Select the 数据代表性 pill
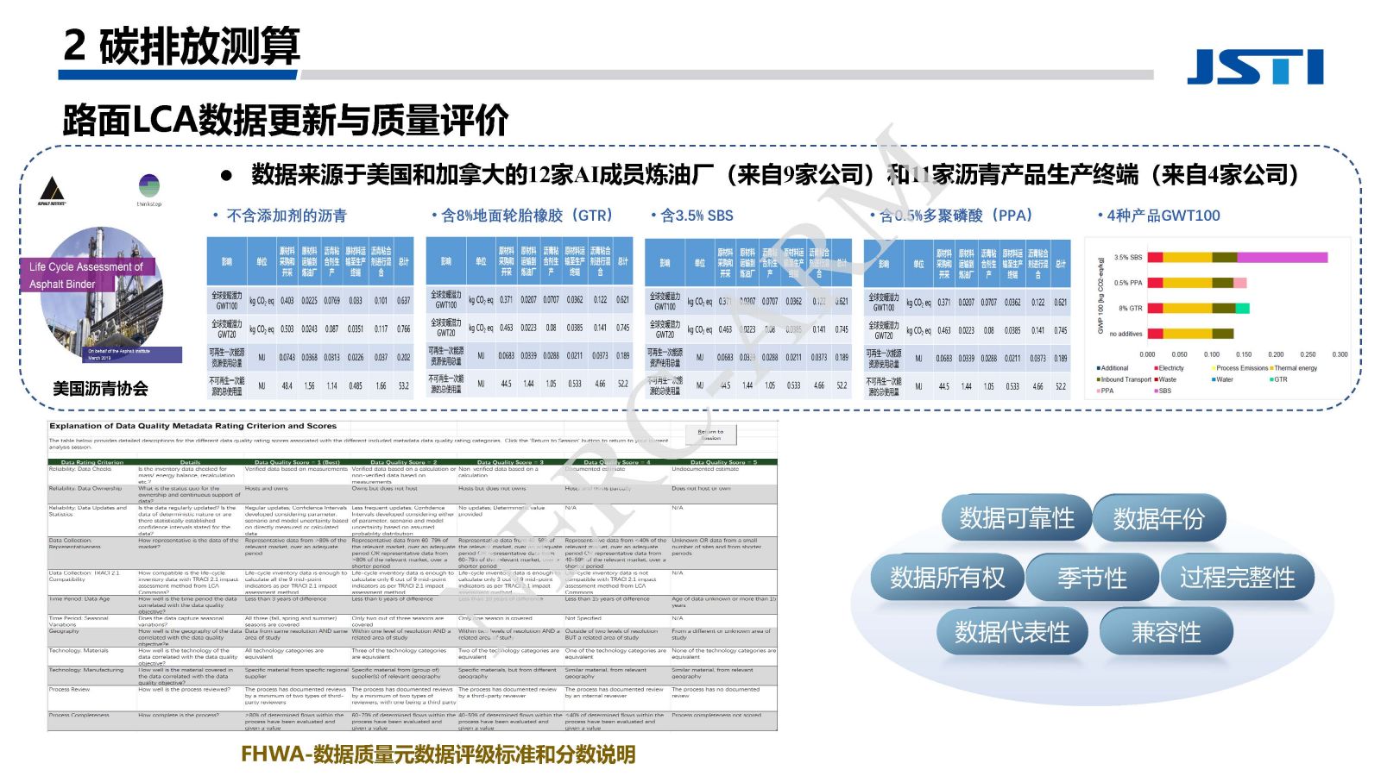The height and width of the screenshot is (776, 1381). 1012,632
